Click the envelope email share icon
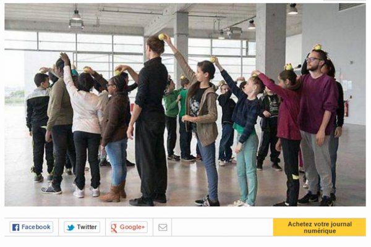Viewport: 371px width, 247px height. tap(163, 227)
